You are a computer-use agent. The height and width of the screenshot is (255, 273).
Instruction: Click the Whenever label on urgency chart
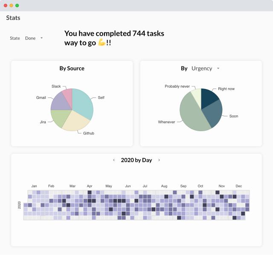pyautogui.click(x=166, y=122)
